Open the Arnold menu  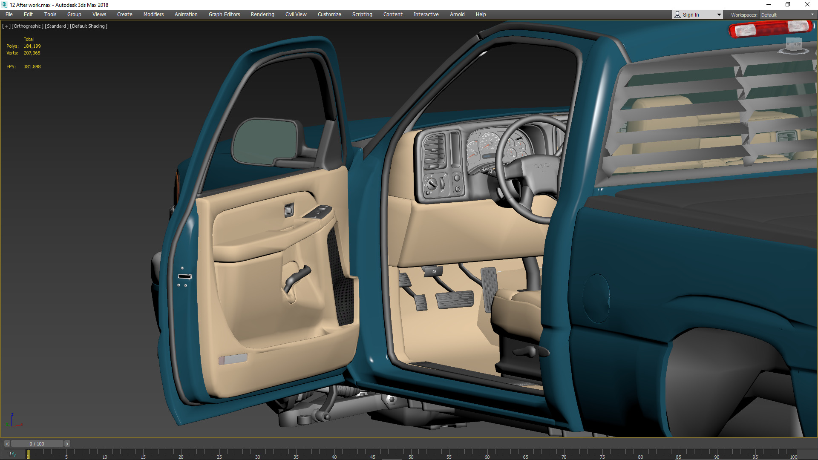[457, 14]
